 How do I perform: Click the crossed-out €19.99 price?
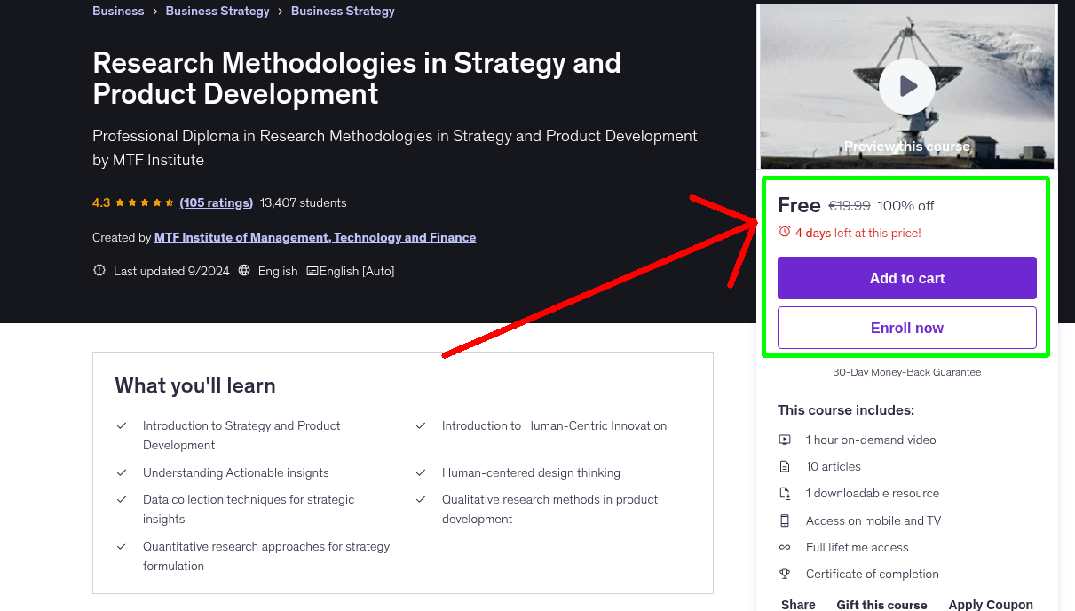pos(850,205)
